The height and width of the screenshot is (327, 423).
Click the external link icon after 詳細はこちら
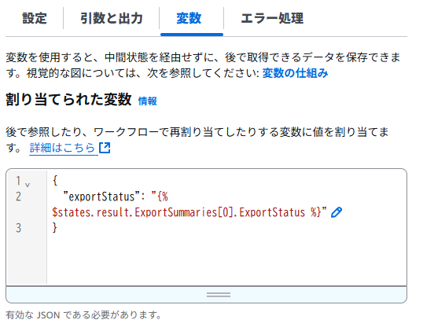(105, 148)
